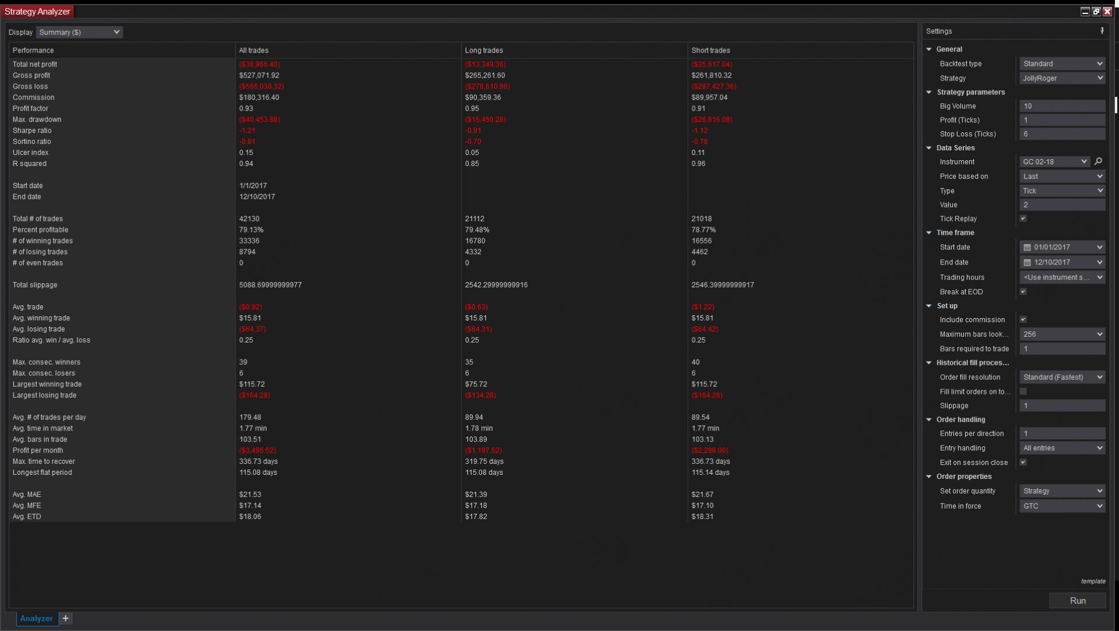Click the instrument search magnifier icon
Image resolution: width=1119 pixels, height=631 pixels.
[1098, 162]
